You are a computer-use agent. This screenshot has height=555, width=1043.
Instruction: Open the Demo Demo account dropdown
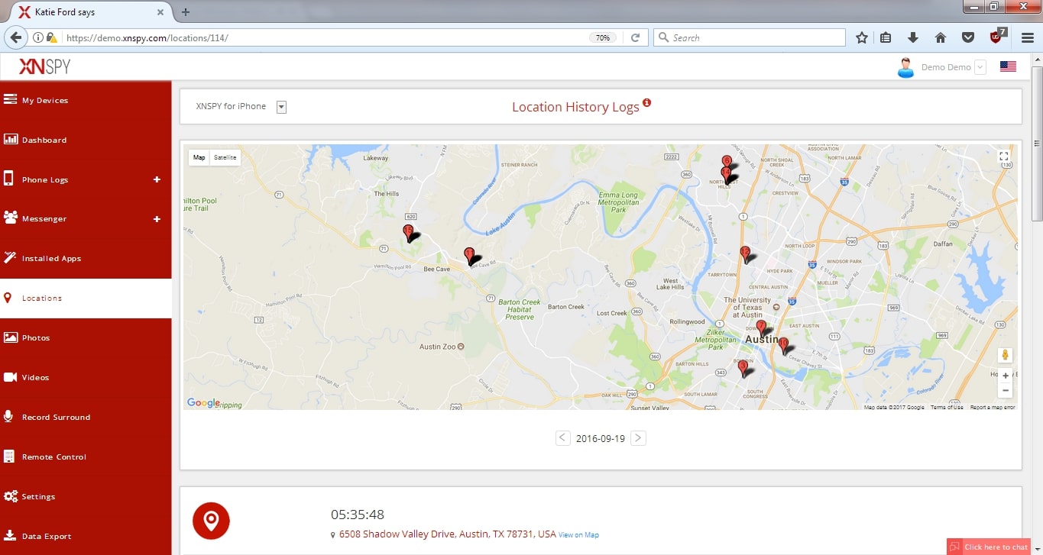click(x=980, y=67)
